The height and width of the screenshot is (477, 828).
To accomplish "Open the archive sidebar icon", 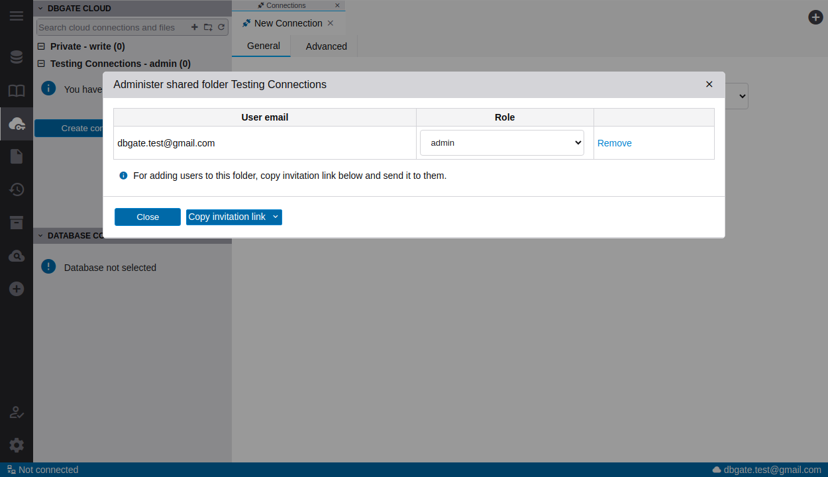I will click(x=17, y=223).
